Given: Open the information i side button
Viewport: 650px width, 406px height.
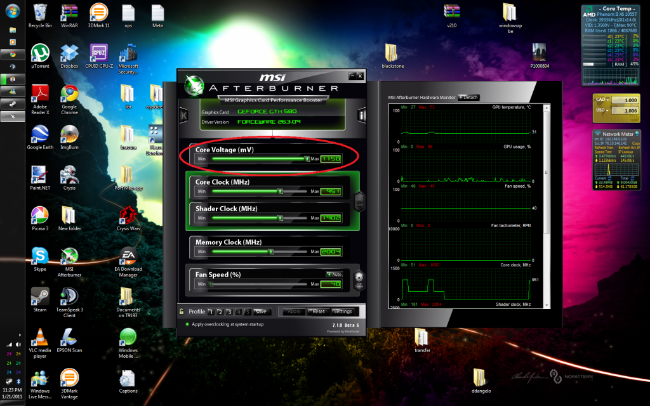Looking at the screenshot, I should 361,115.
